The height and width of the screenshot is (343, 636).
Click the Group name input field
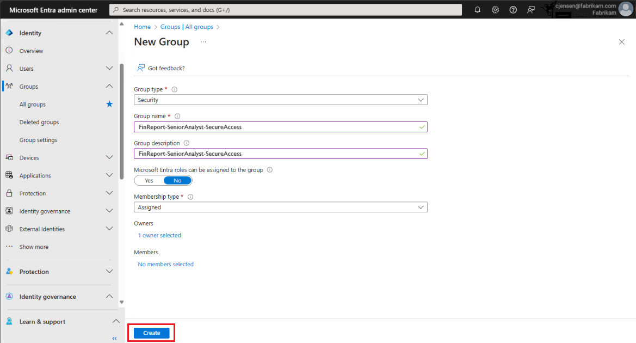pos(277,127)
